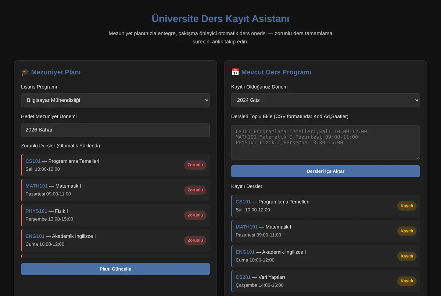The height and width of the screenshot is (296, 441).
Task: Click the Üniversite Ders Kayıt Asistanı heading
Action: (220, 19)
